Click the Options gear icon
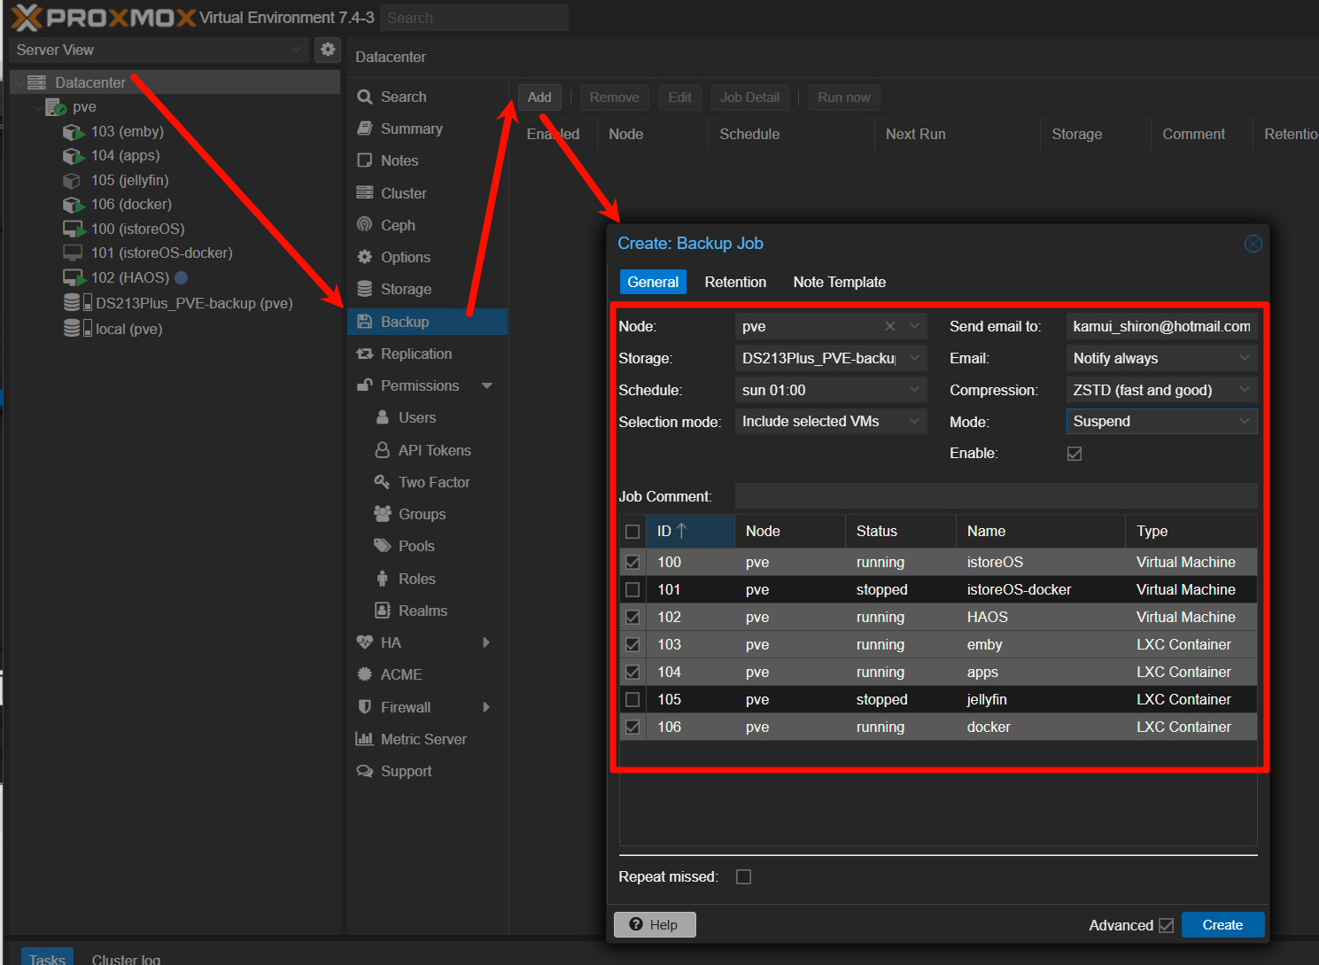This screenshot has width=1319, height=965. (364, 257)
